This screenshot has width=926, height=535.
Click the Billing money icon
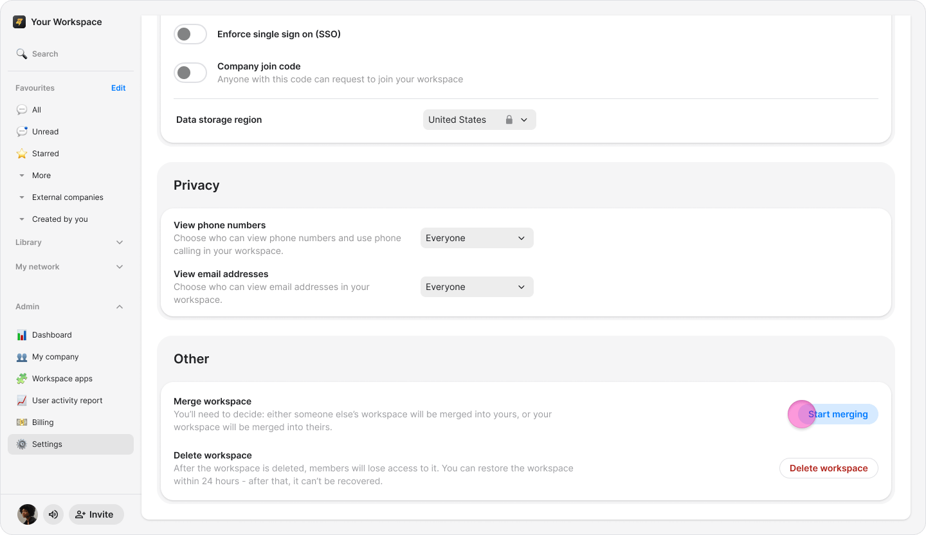[22, 422]
